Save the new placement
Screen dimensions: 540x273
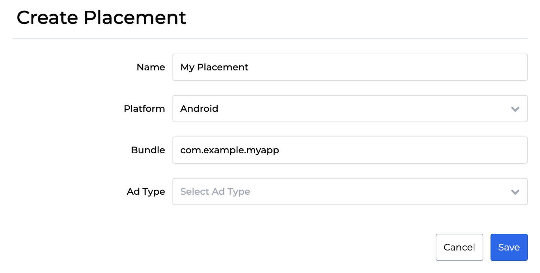click(x=509, y=247)
